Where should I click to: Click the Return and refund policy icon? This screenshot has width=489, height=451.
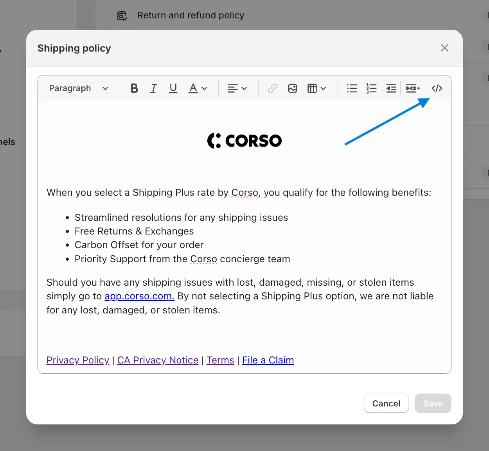[x=122, y=15]
